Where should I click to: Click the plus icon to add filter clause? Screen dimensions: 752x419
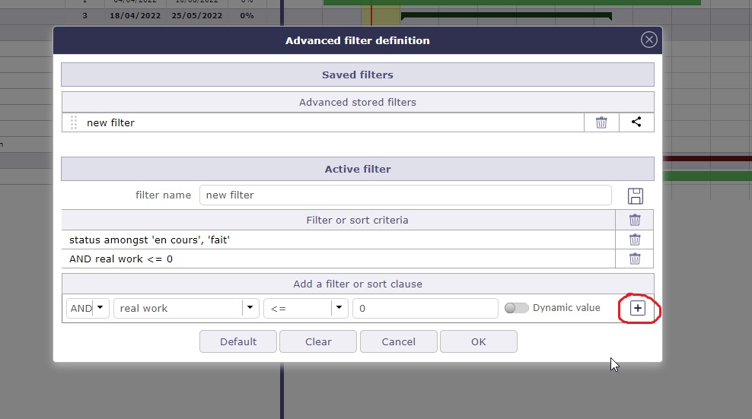[638, 308]
